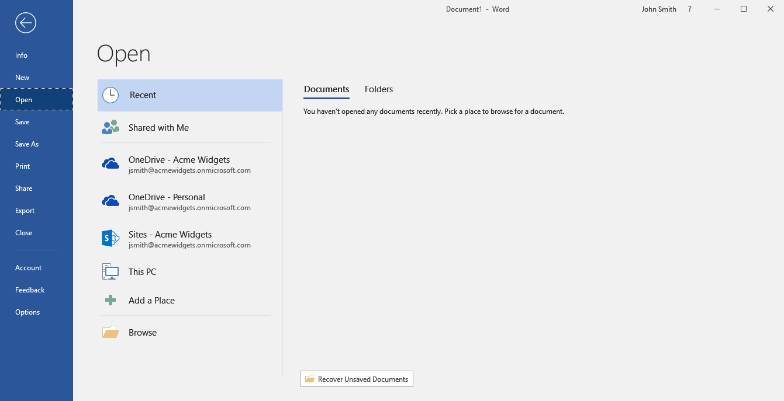Viewport: 784px width, 401px height.
Task: Click the email under OneDrive - Personal
Action: tap(190, 208)
